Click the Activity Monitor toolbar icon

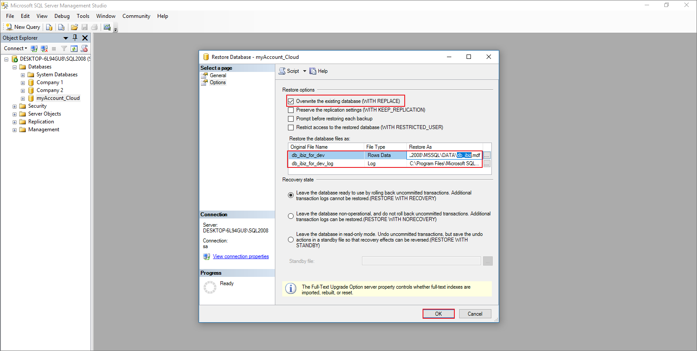tap(107, 27)
